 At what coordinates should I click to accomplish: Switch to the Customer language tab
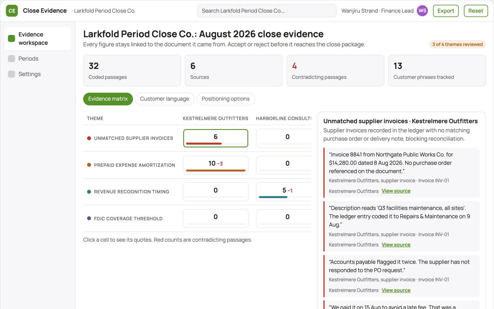(x=165, y=99)
